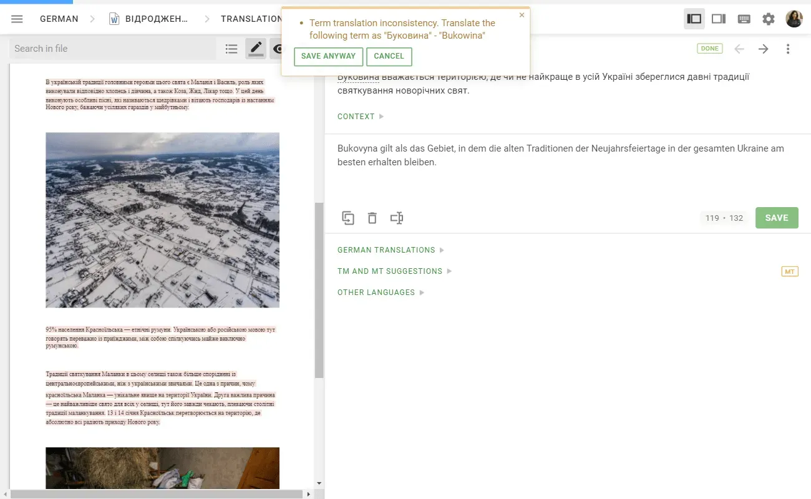
Task: Toggle string list view mode
Action: point(231,49)
